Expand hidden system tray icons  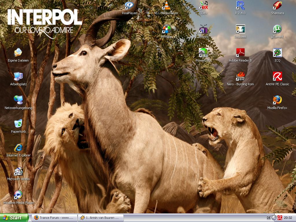pyautogui.click(x=274, y=218)
